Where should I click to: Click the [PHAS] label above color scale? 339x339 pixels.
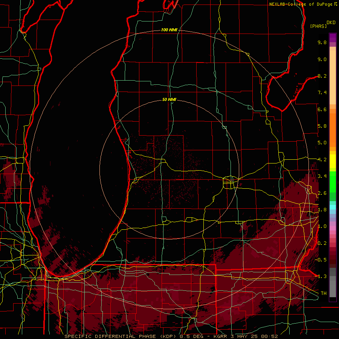pyautogui.click(x=318, y=26)
